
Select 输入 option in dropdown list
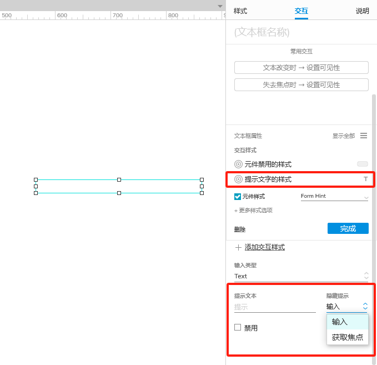click(x=348, y=322)
